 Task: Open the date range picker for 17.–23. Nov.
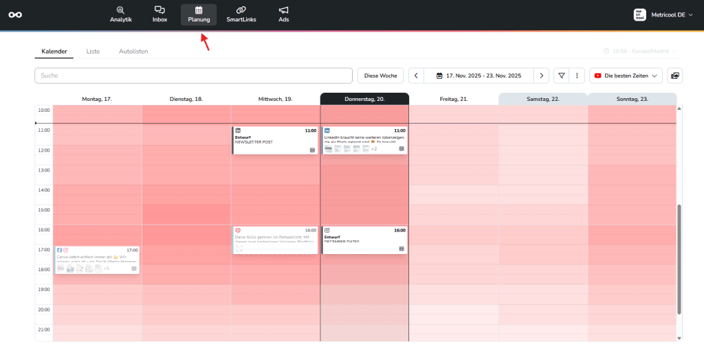coord(479,76)
